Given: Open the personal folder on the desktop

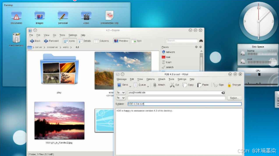Looking at the screenshot, I should [63, 18].
